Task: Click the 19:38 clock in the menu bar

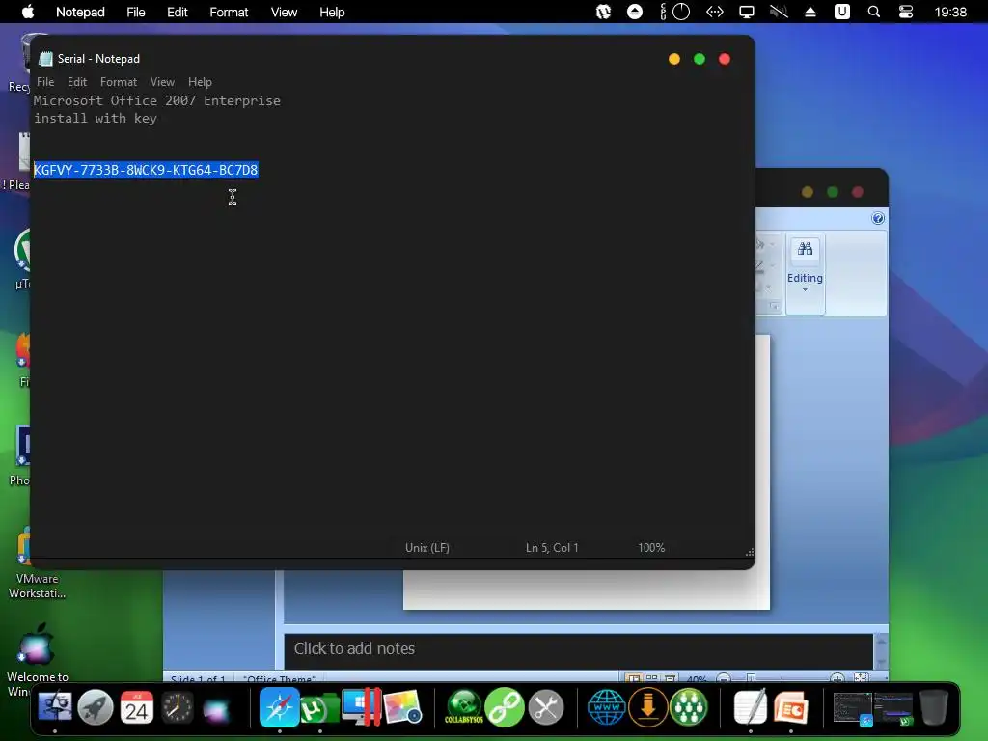Action: 950,12
